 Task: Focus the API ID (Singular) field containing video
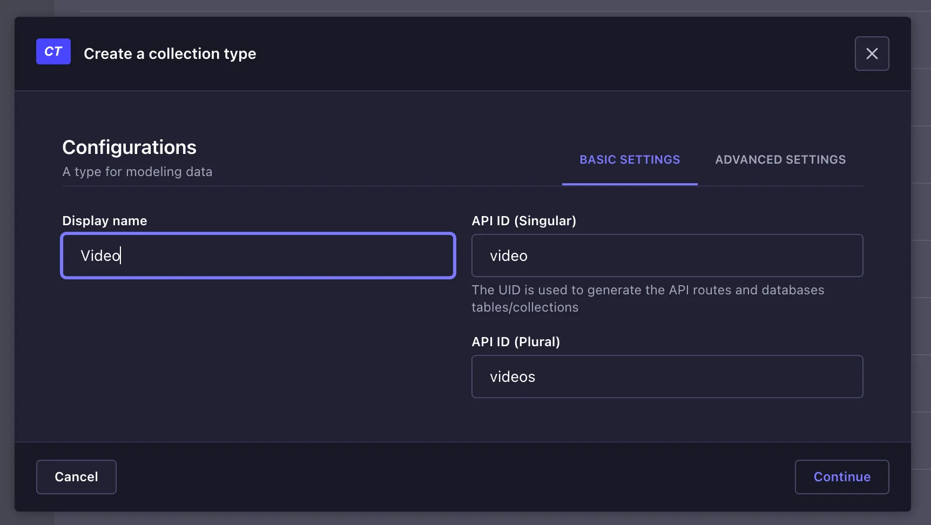point(667,255)
